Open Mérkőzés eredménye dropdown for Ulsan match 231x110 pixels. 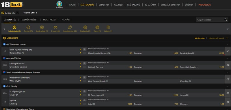(x=98, y=49)
